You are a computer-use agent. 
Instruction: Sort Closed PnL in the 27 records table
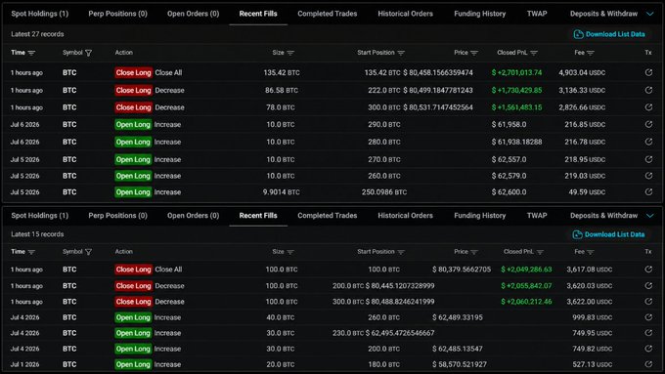(x=534, y=53)
